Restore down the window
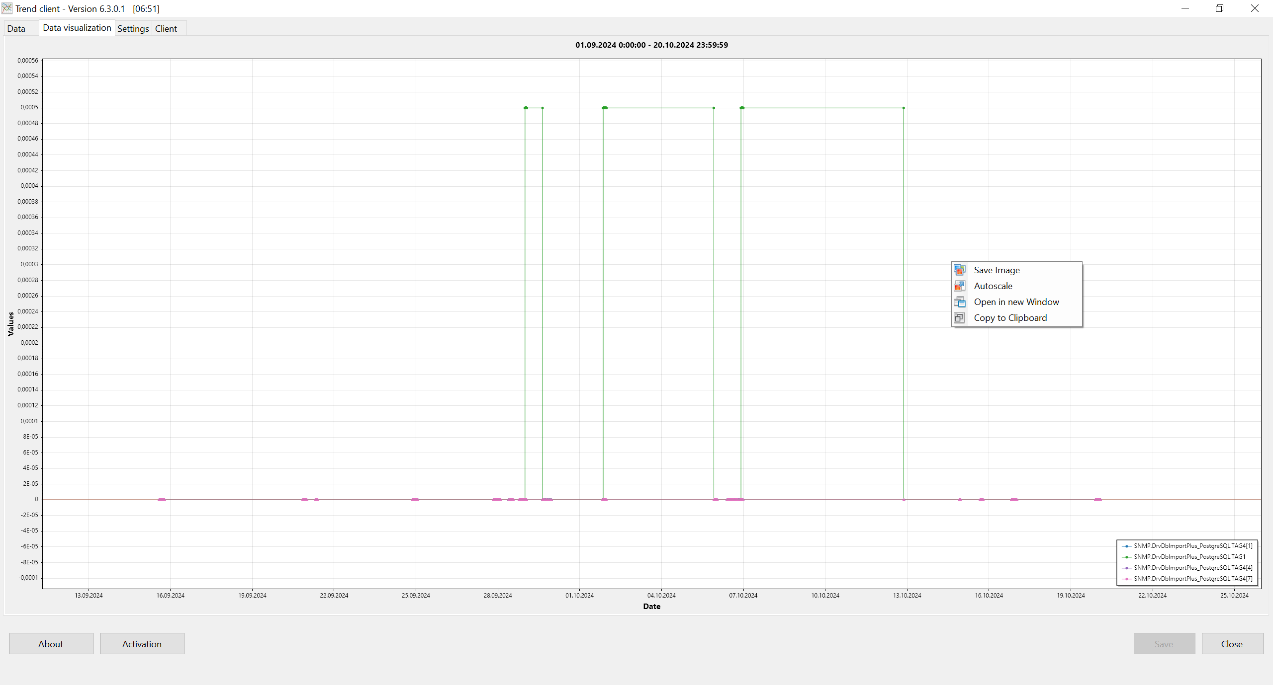Image resolution: width=1273 pixels, height=685 pixels. (x=1219, y=8)
